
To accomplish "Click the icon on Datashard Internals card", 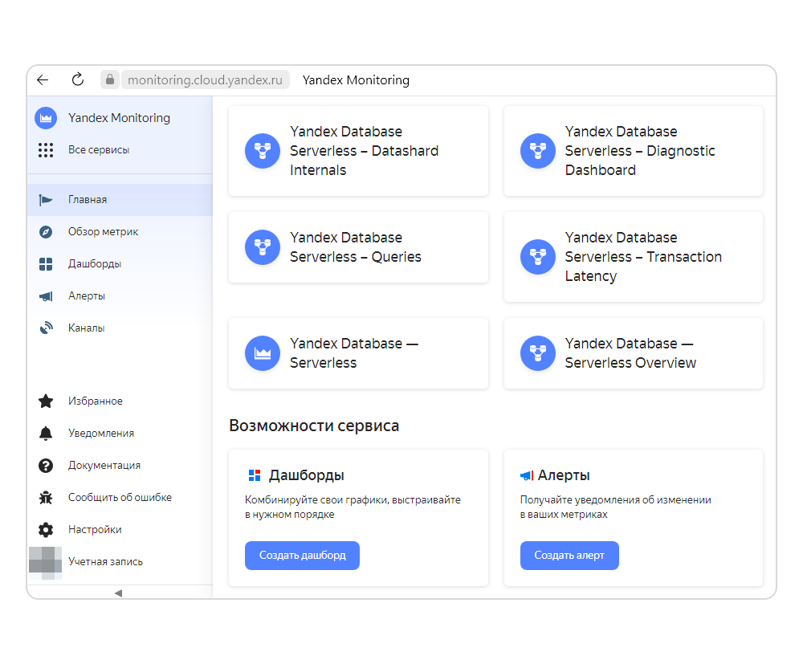I will click(263, 151).
